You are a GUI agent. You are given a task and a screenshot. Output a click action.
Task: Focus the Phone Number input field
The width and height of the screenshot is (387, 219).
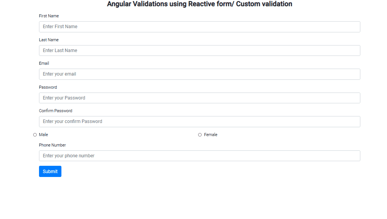point(199,156)
